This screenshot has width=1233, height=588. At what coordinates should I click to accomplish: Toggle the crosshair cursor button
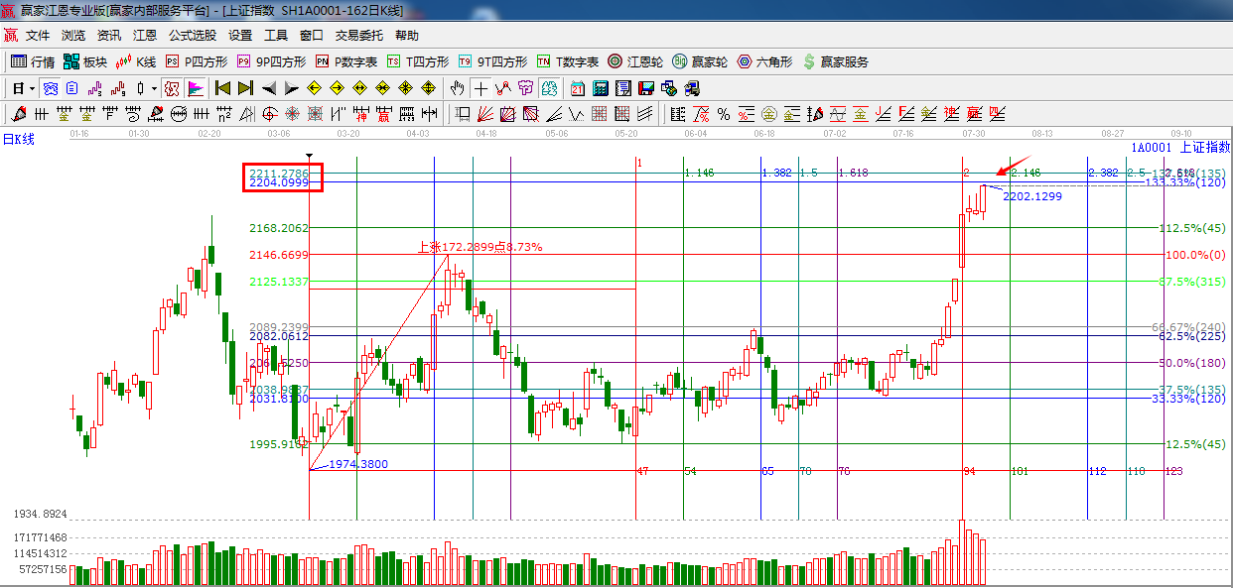[x=480, y=88]
